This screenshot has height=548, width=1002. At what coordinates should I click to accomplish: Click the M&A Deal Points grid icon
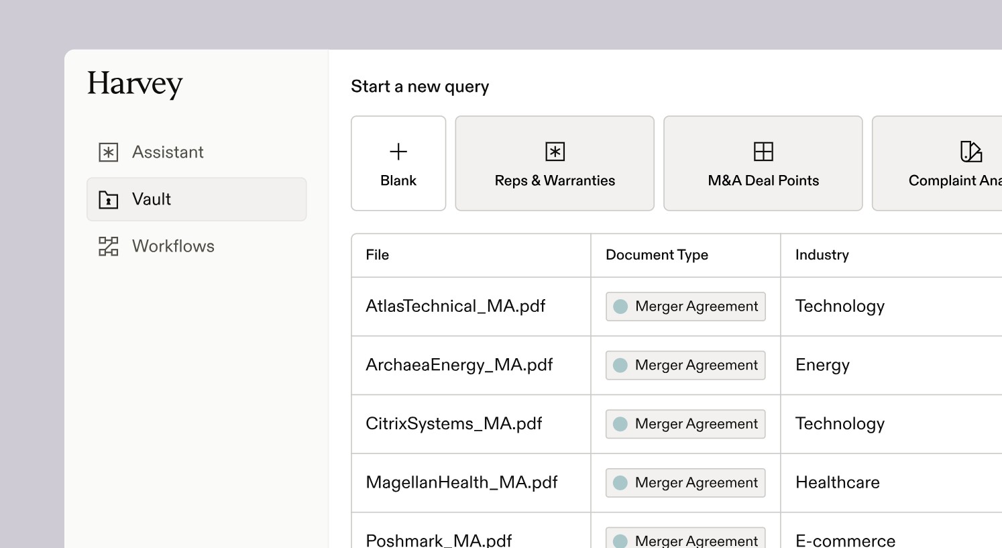tap(763, 152)
